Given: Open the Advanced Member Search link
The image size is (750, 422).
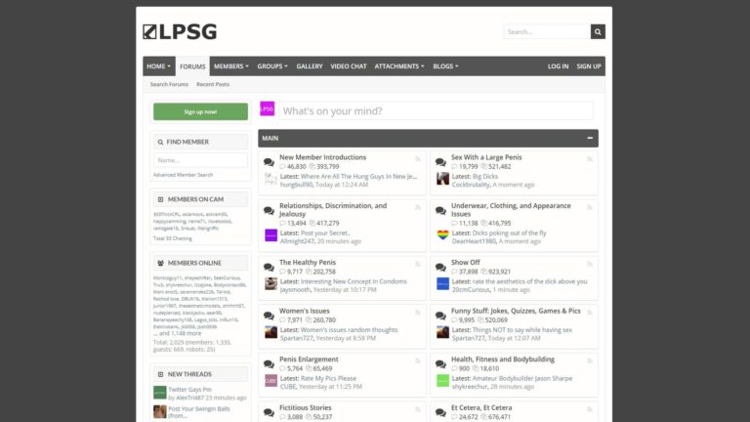Looking at the screenshot, I should [183, 175].
